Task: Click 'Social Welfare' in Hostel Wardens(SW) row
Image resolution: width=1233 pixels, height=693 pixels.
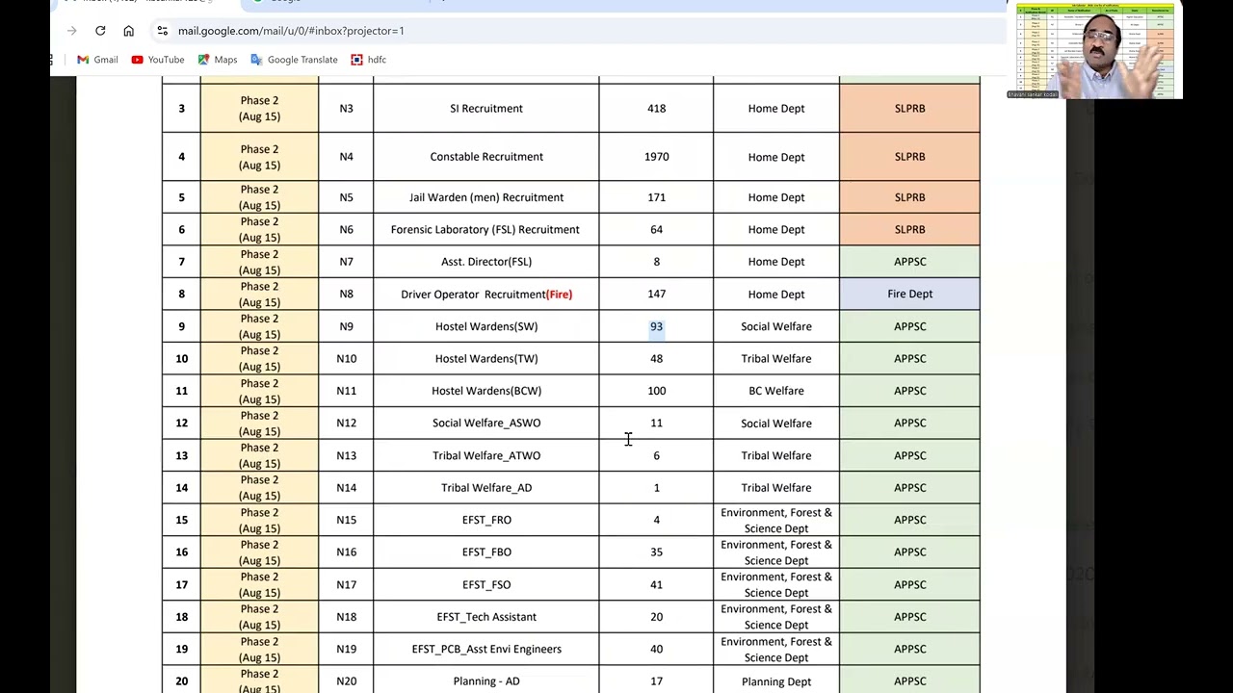Action: [x=776, y=326]
